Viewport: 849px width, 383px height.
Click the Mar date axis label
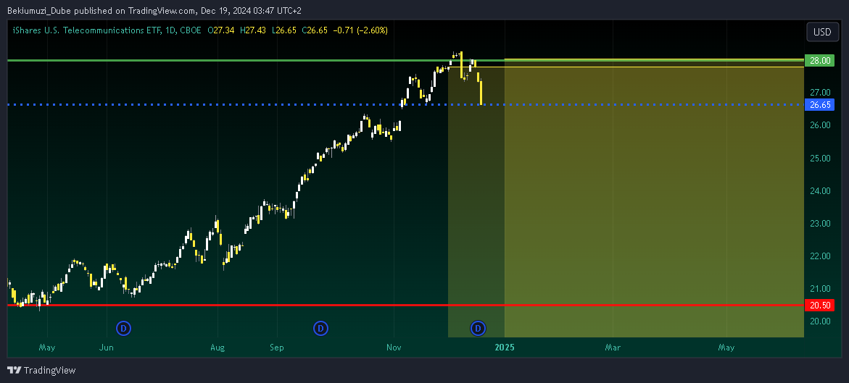pos(612,346)
